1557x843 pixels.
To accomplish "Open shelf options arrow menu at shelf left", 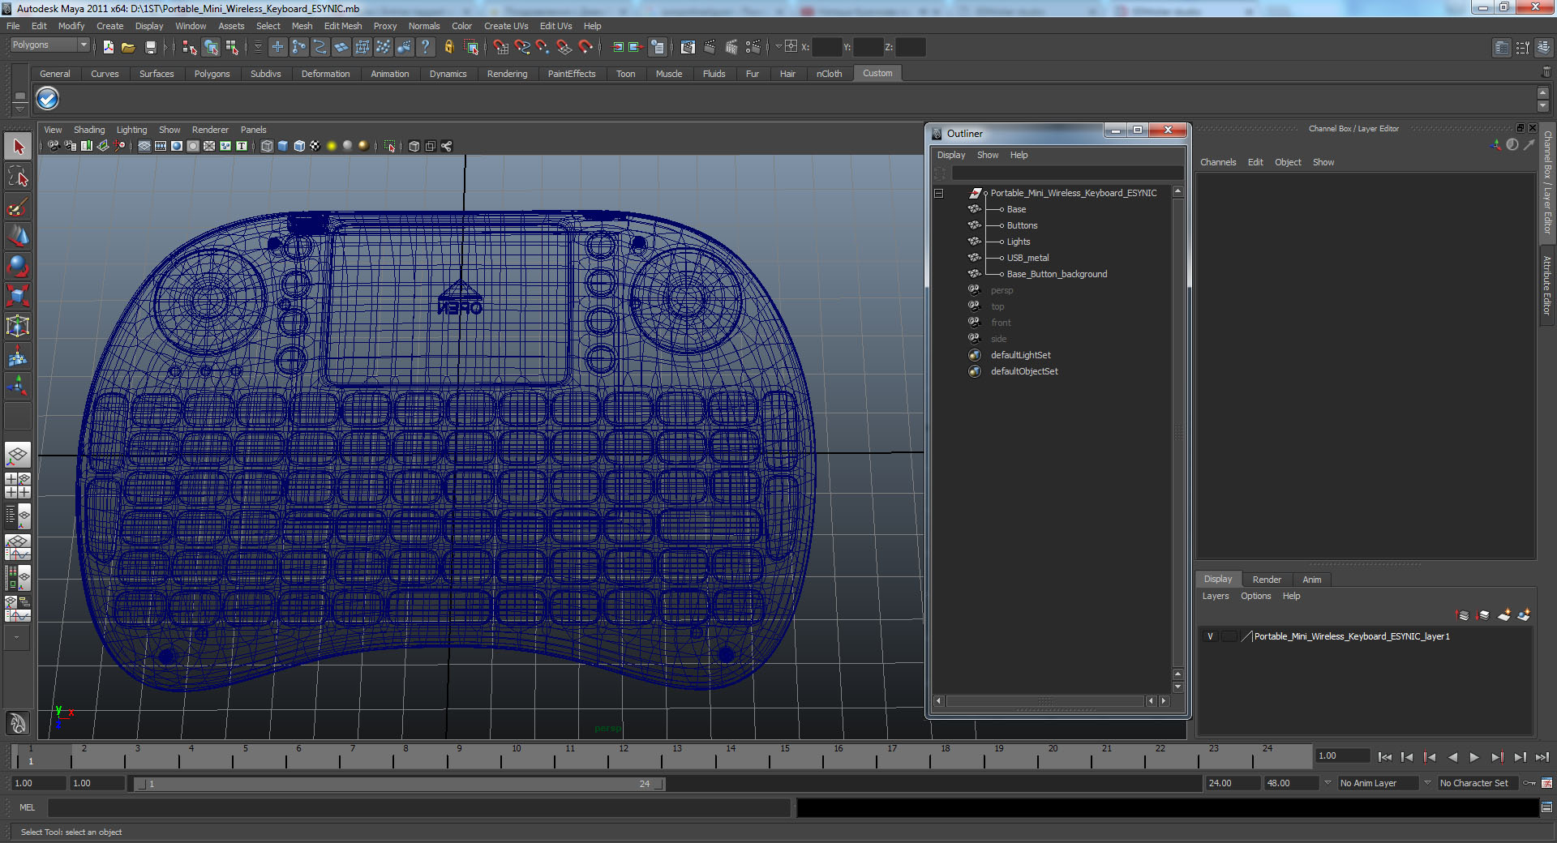I will click(x=20, y=108).
